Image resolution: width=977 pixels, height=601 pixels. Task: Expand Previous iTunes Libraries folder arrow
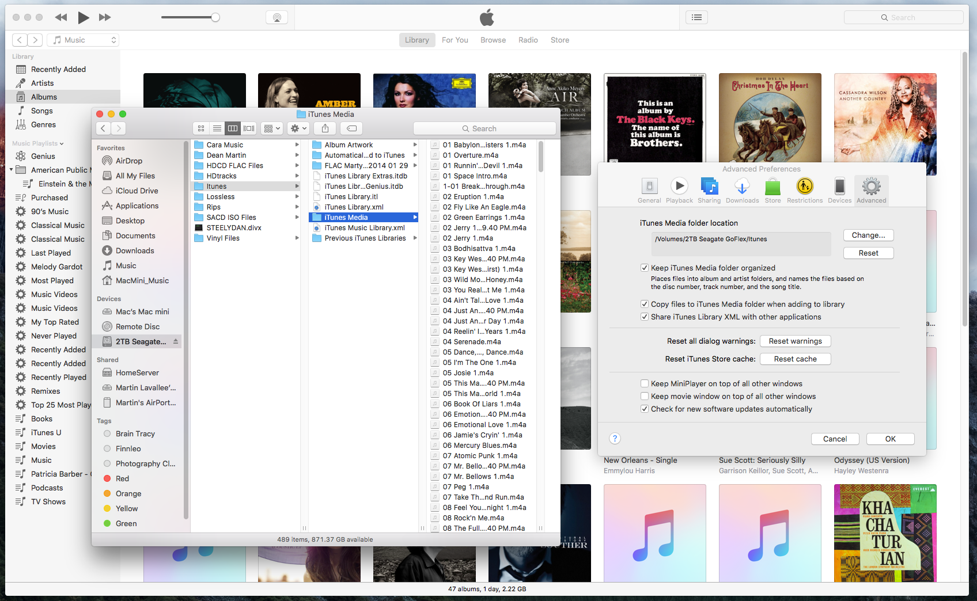415,238
